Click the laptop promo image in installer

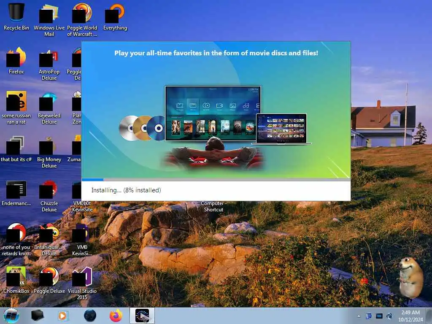281,129
